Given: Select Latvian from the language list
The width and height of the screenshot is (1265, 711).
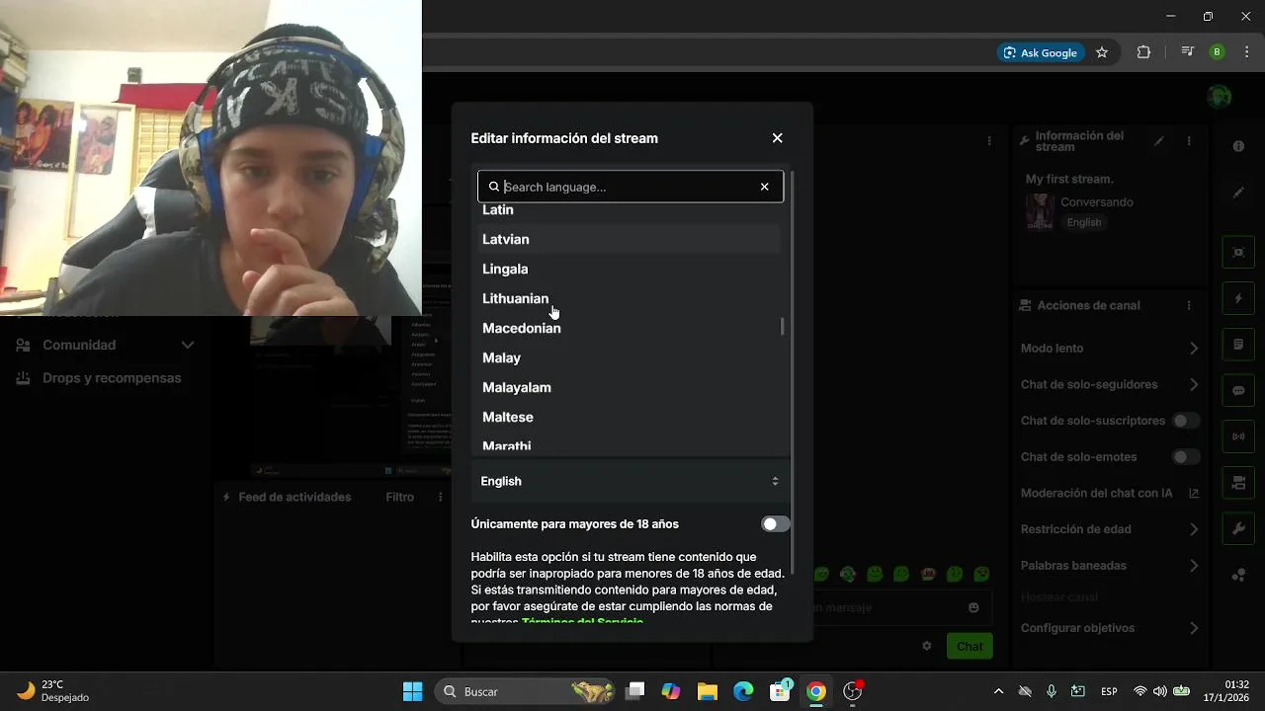Looking at the screenshot, I should click(629, 239).
